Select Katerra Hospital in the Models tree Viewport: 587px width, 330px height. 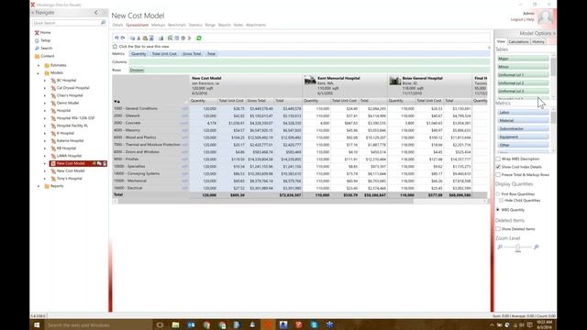[70, 140]
